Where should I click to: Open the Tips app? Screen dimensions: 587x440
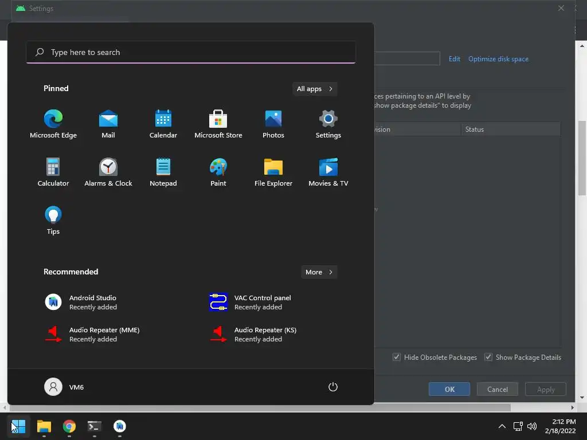click(53, 221)
